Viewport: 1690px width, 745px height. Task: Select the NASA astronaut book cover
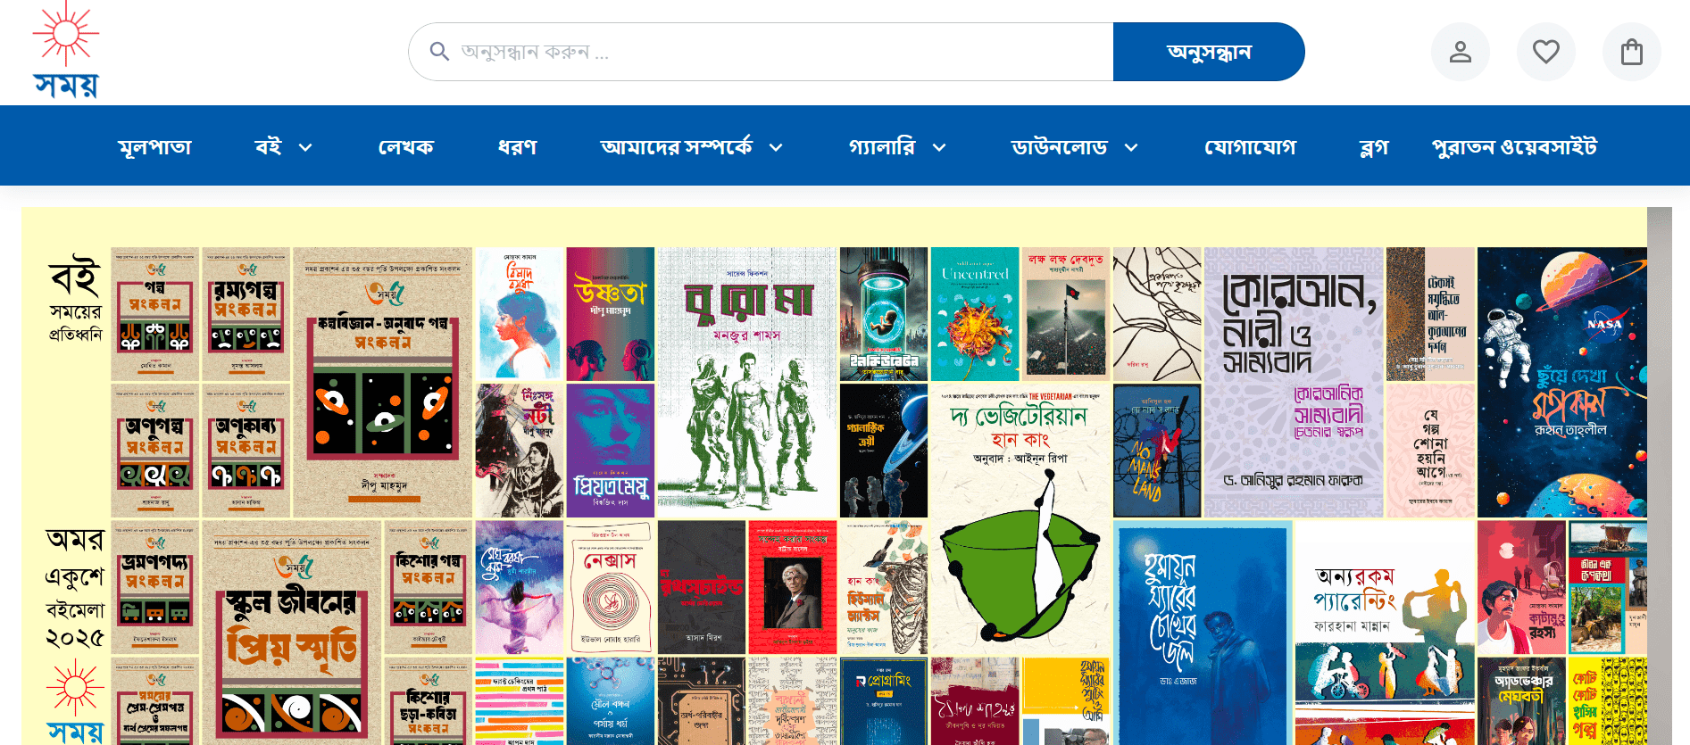1562,382
